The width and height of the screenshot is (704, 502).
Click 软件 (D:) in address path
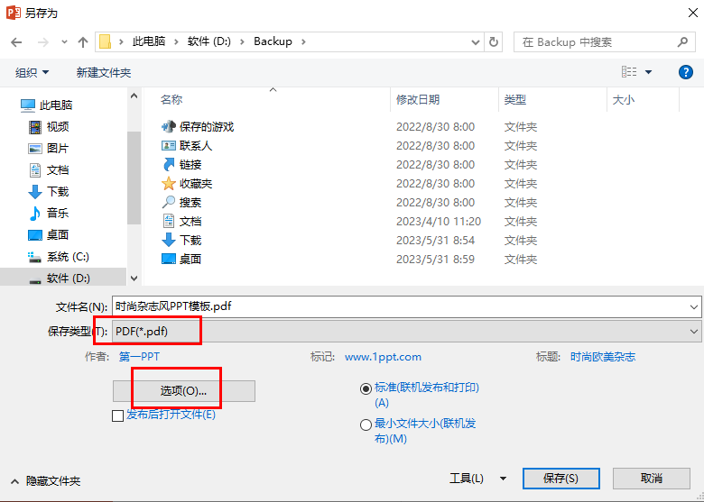coord(209,41)
